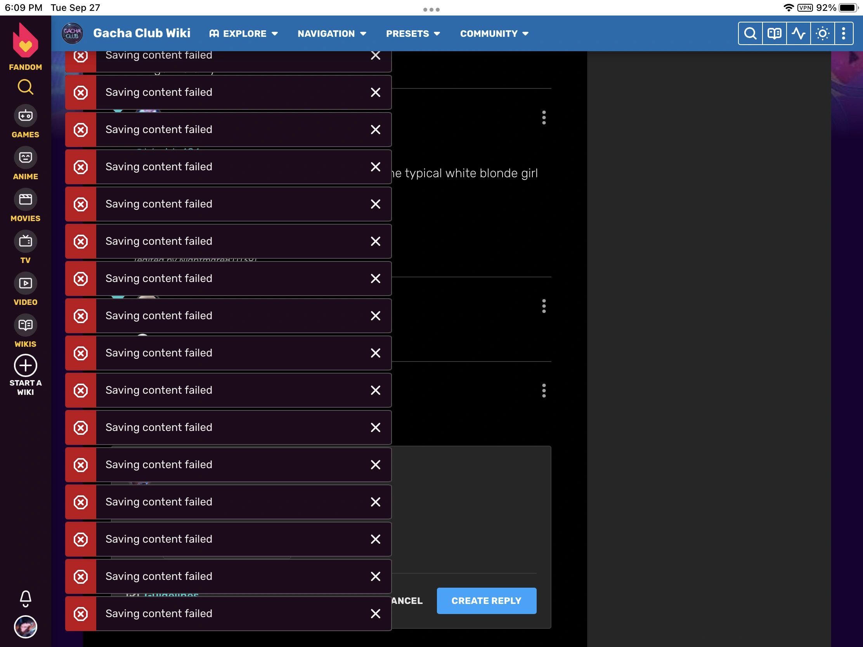Open the TV section icon

pos(25,241)
